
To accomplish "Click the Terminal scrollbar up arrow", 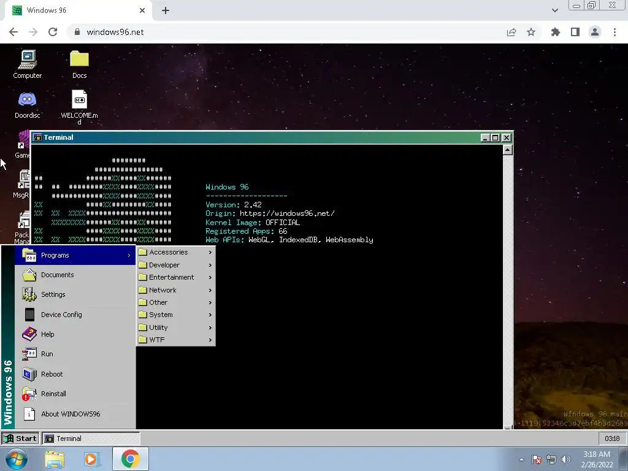I will [x=507, y=150].
